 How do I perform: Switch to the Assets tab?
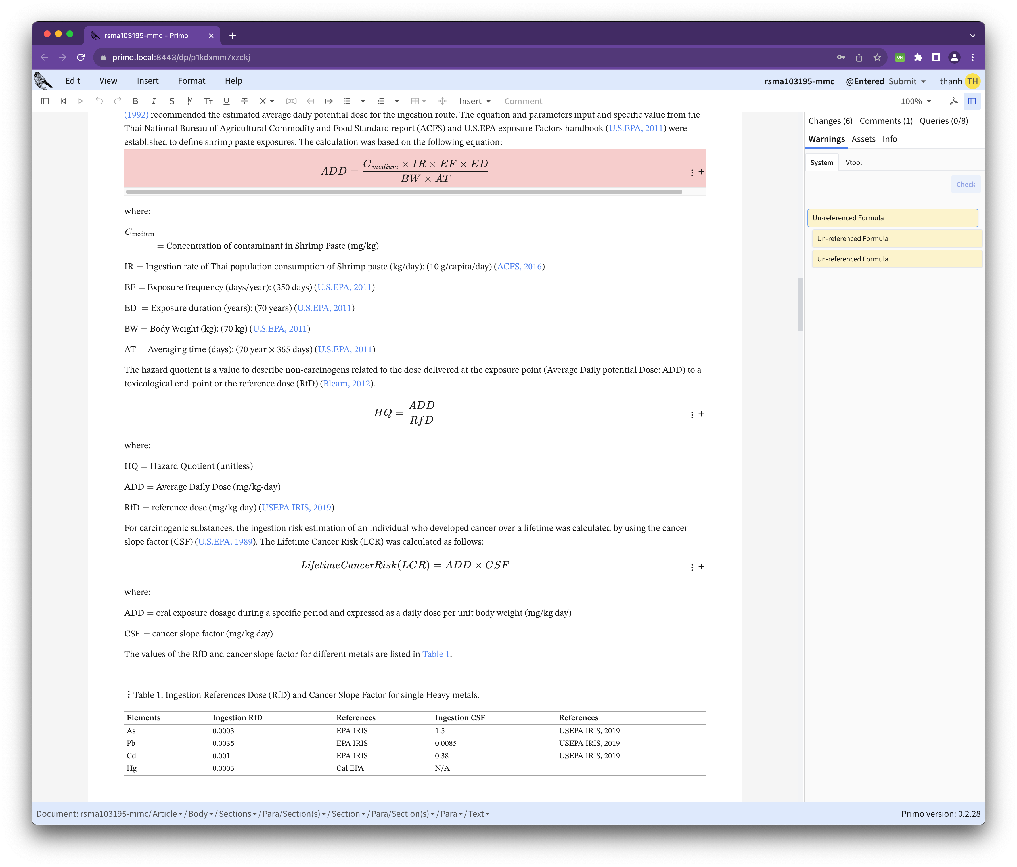coord(863,139)
